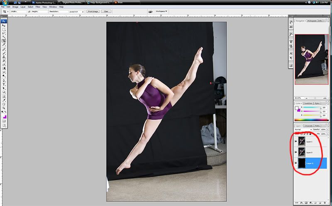
Task: Select the Blur tool
Action: (x=4, y=72)
